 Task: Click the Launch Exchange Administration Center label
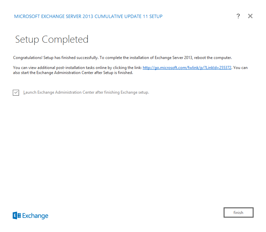click(x=86, y=92)
